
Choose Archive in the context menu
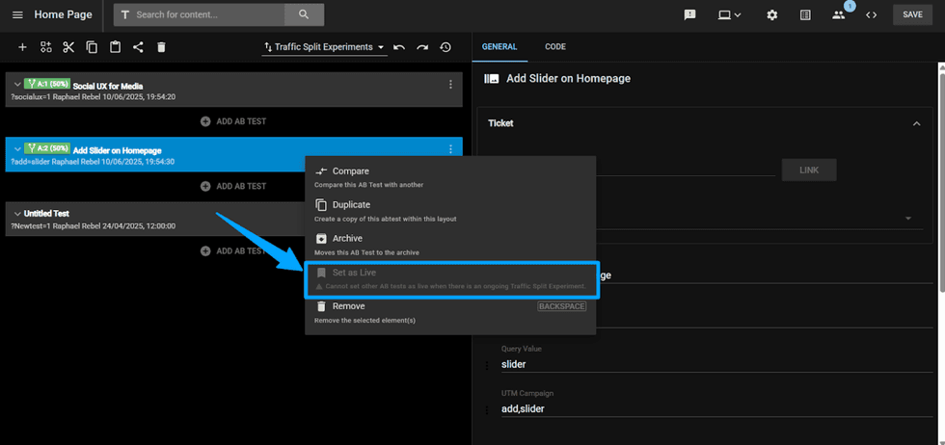pyautogui.click(x=450, y=245)
